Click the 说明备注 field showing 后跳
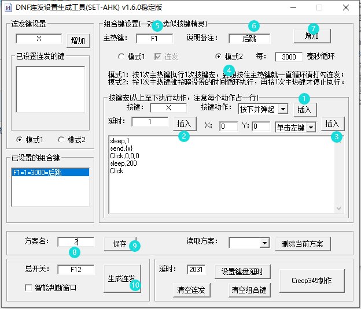Image resolution: width=361 pixels, height=309 pixels. [x=249, y=38]
